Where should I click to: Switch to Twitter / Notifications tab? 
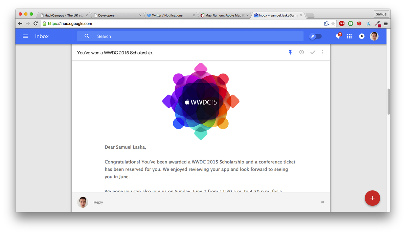(x=171, y=15)
